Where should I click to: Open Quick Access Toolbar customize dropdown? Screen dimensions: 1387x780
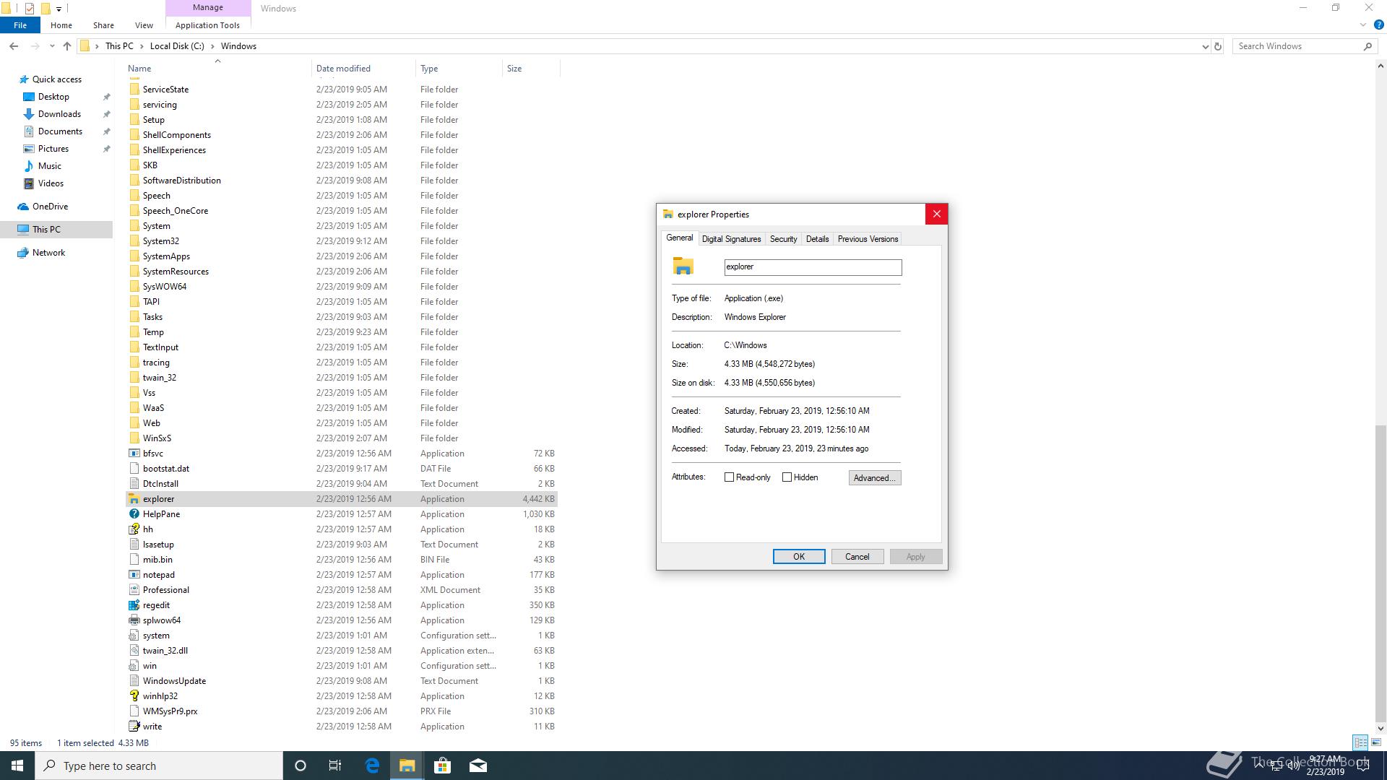tap(59, 9)
